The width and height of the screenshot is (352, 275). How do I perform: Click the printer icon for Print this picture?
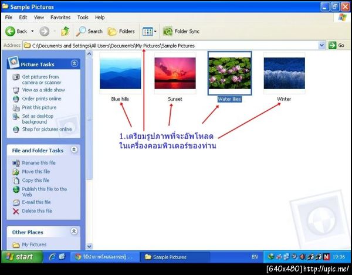[16, 108]
